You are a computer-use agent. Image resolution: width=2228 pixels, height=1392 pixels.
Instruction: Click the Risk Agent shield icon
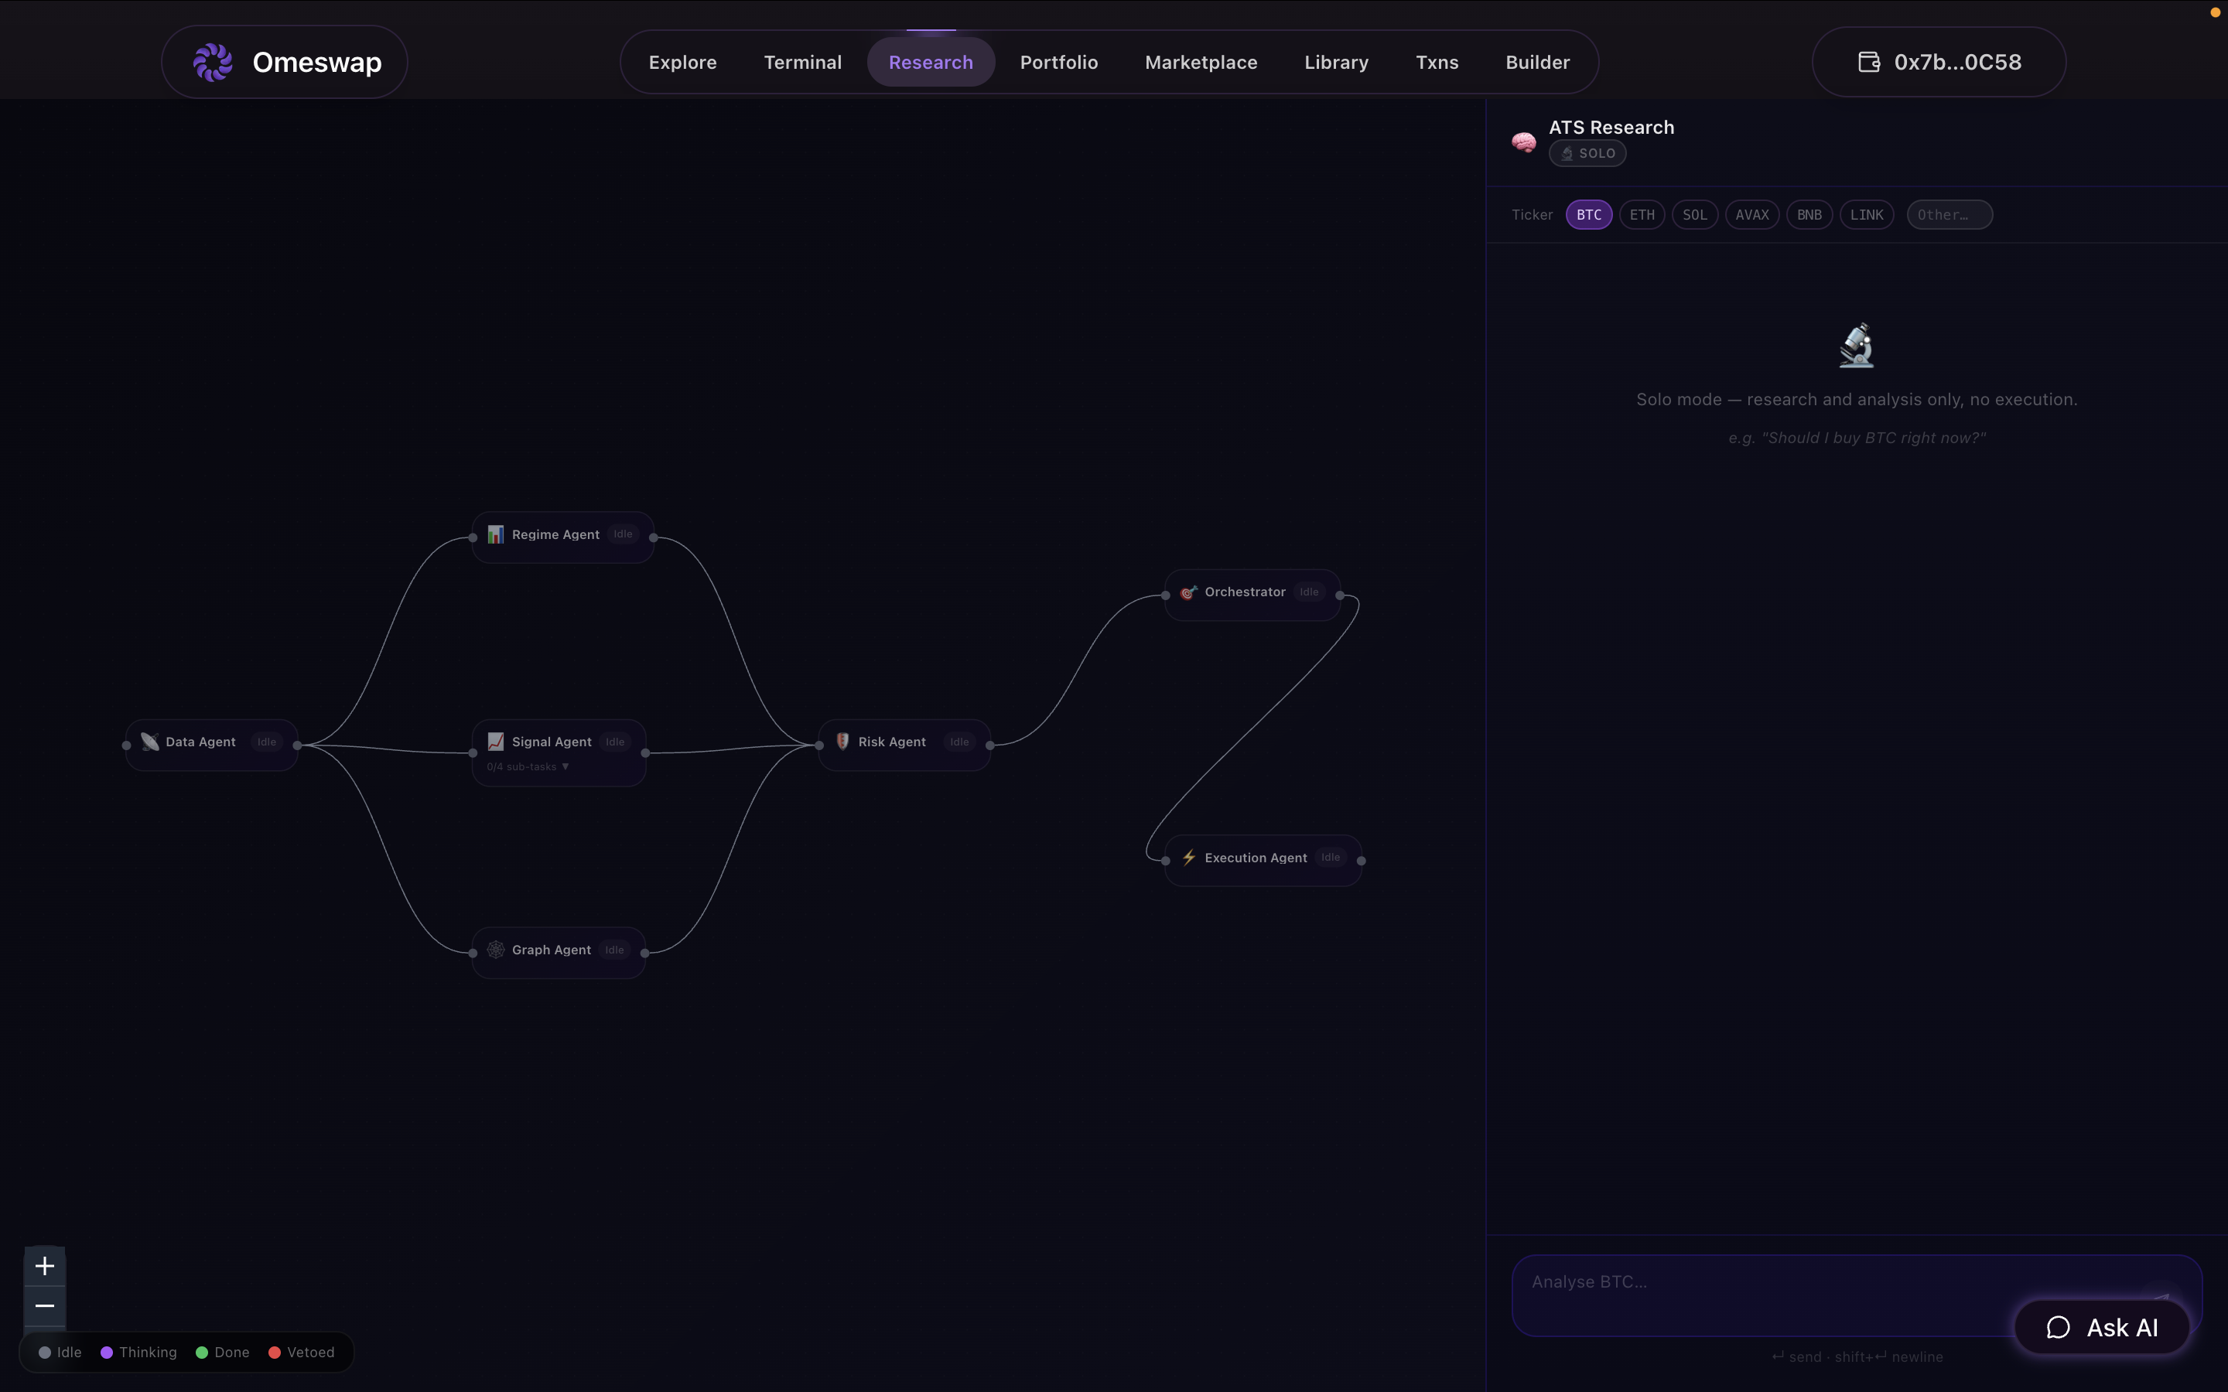pos(842,741)
